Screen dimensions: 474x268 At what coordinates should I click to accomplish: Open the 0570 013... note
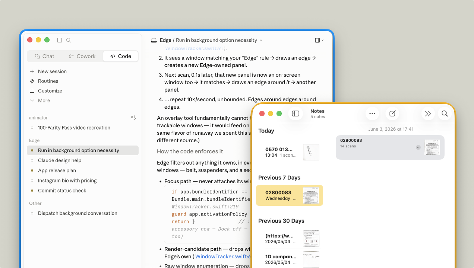tap(290, 152)
